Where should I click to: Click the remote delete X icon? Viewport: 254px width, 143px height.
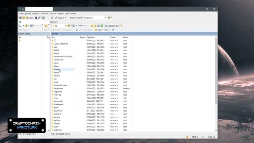point(77,30)
